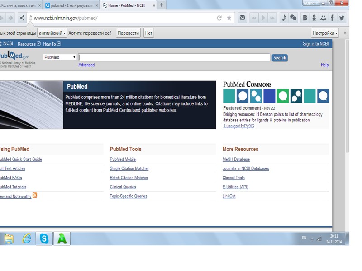Click media next-track button in toolbar
Screen dimensions: 362x271
(x=272, y=18)
